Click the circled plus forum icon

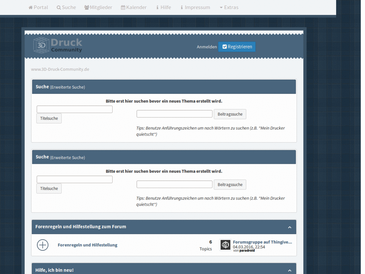[x=43, y=245]
